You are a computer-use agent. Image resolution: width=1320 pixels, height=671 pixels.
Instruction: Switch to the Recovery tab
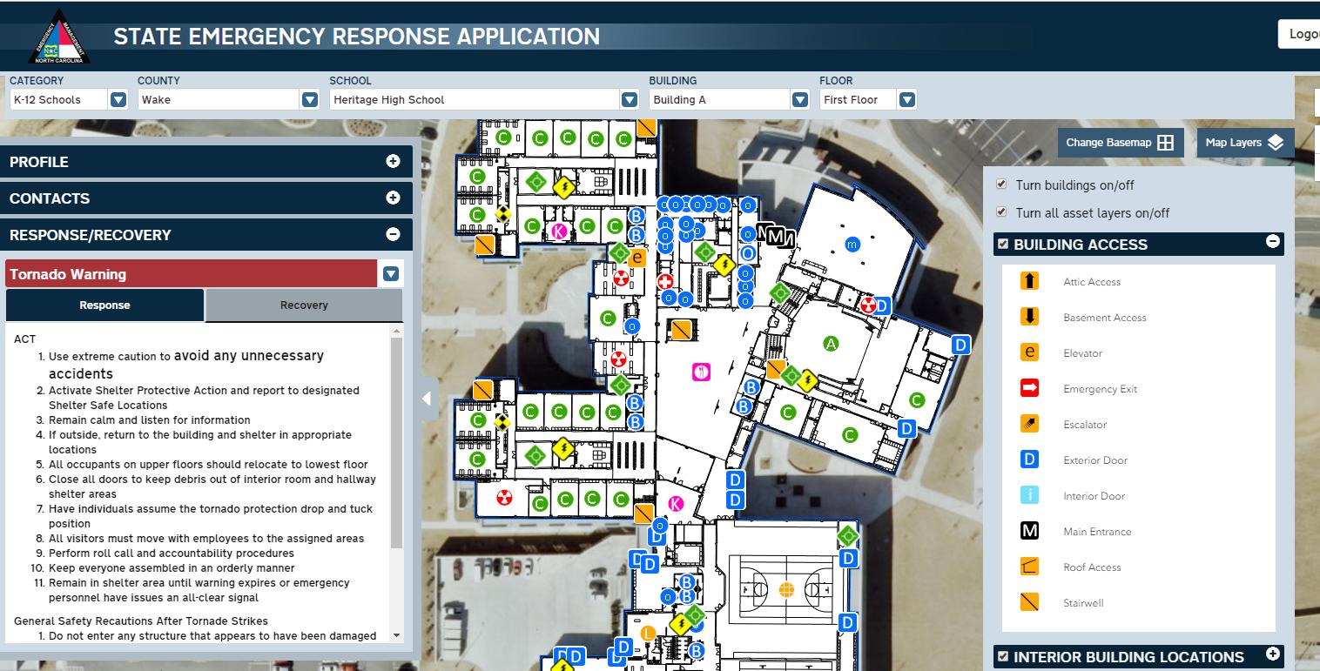(x=303, y=305)
